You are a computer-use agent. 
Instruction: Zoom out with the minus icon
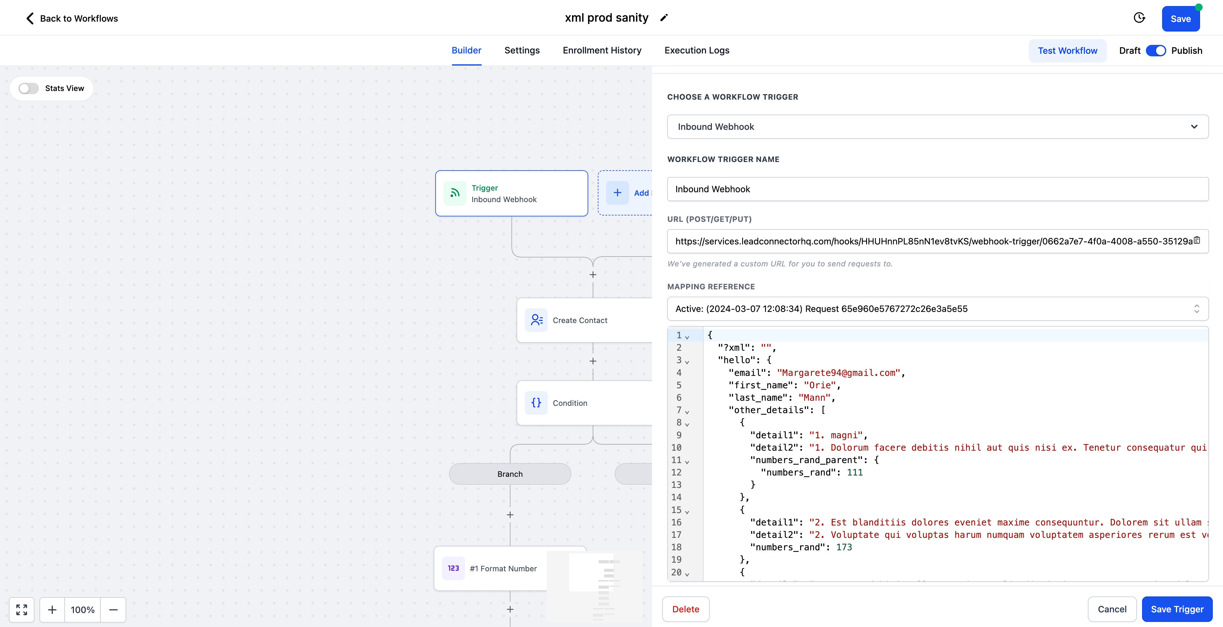tap(113, 609)
